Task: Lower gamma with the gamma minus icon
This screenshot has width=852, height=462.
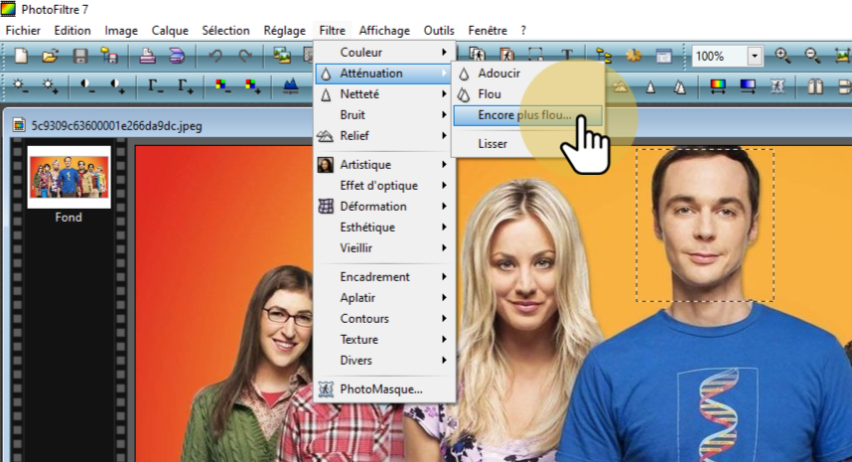Action: tap(155, 85)
